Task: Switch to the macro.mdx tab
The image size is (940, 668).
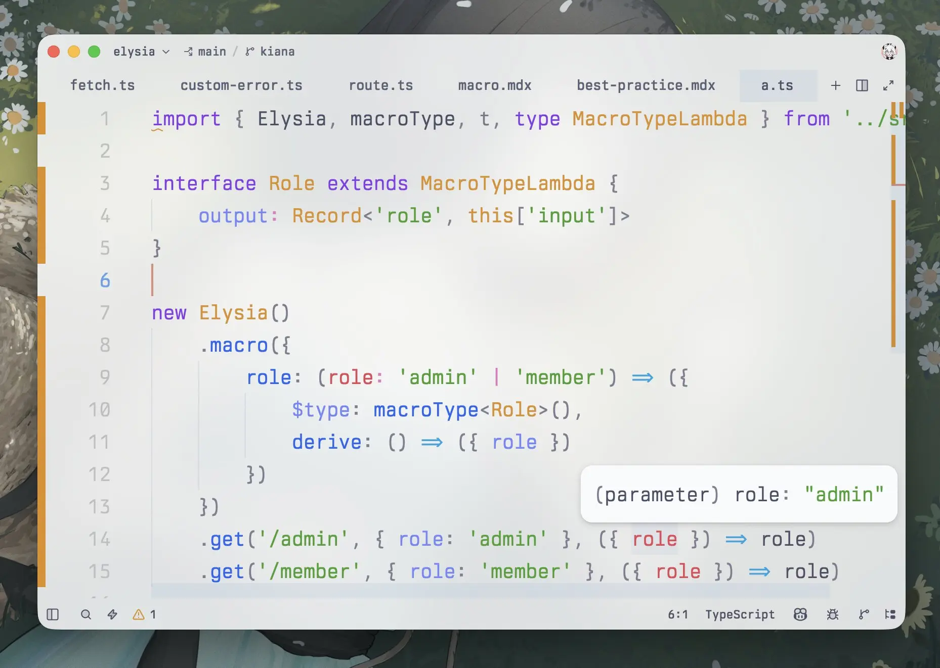Action: pos(495,85)
